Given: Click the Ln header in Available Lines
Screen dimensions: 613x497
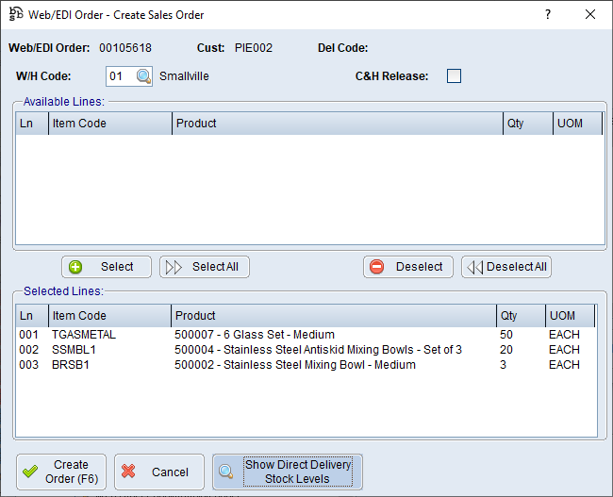Looking at the screenshot, I should pos(31,124).
